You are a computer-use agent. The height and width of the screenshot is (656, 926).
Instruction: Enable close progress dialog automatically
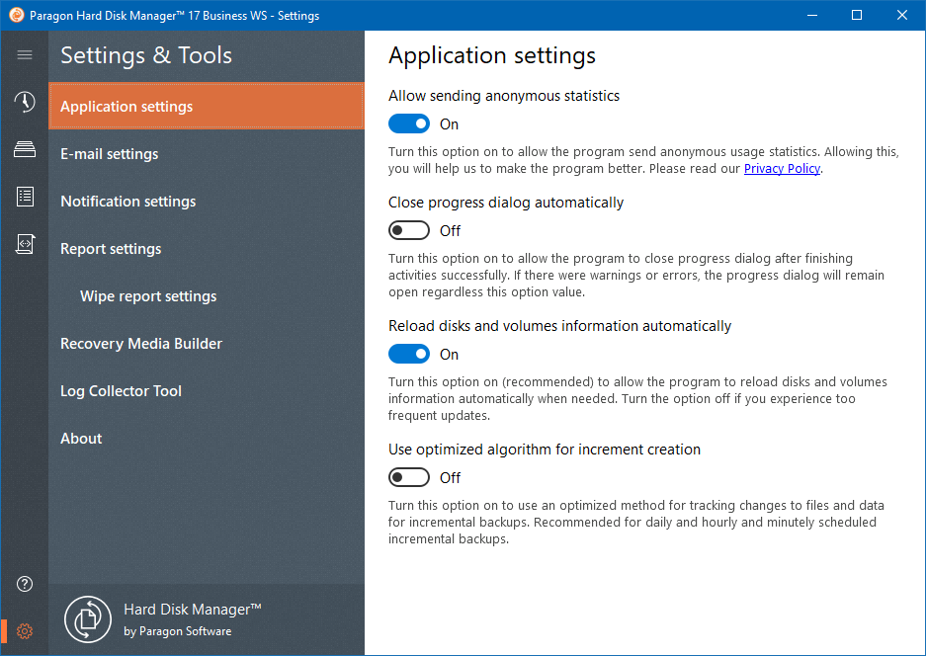(x=409, y=230)
